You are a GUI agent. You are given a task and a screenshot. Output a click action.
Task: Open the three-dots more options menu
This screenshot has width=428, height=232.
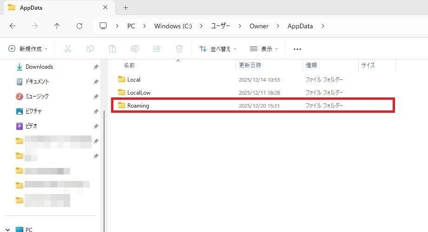(x=297, y=49)
